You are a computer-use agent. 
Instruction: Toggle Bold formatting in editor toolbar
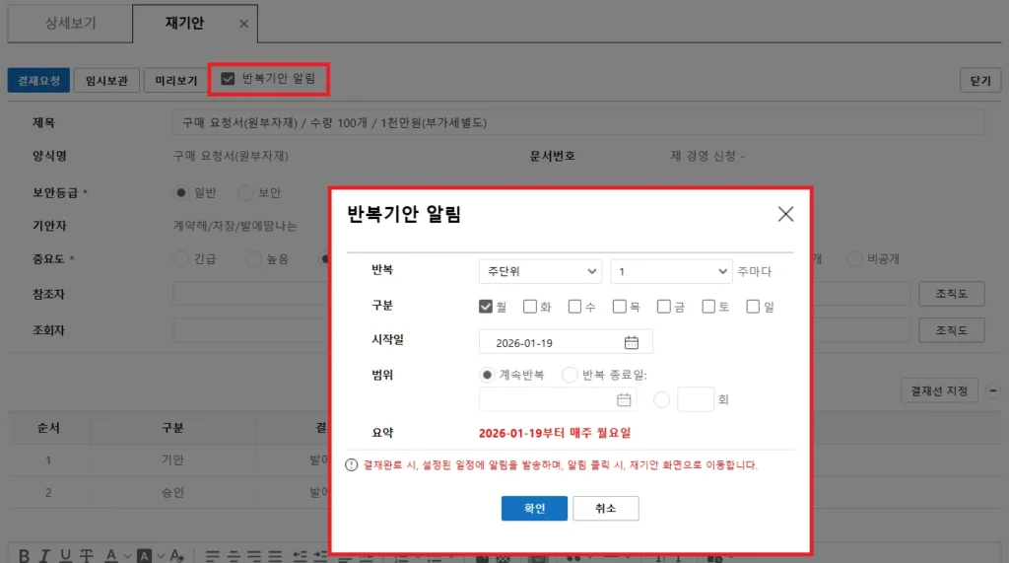24,555
